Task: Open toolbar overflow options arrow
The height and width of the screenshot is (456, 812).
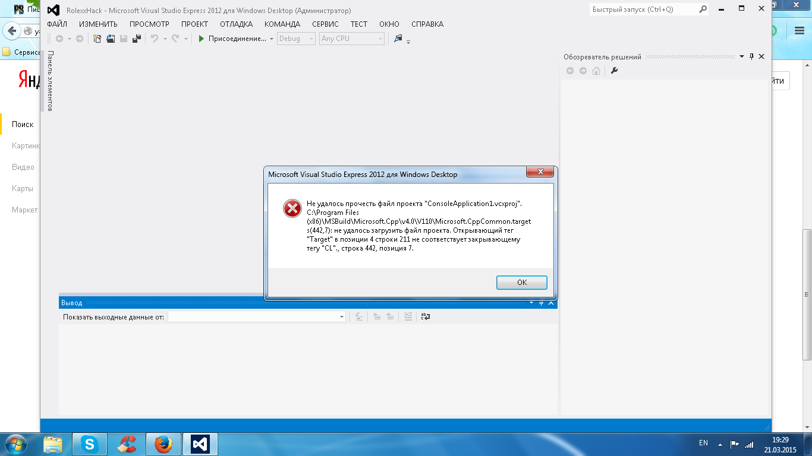Action: tap(408, 41)
